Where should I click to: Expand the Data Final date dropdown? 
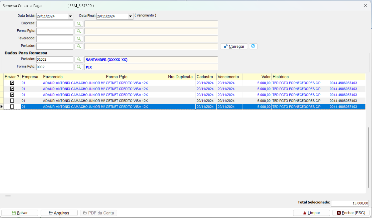coord(130,16)
